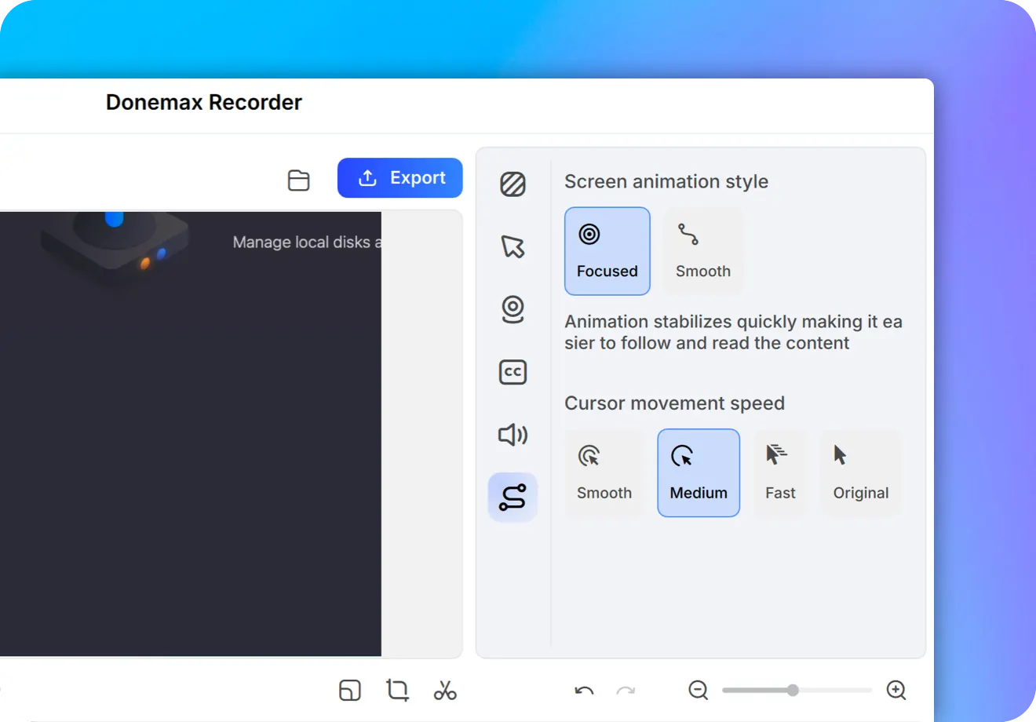Click the video preview area
Image resolution: width=1036 pixels, height=722 pixels.
click(191, 434)
